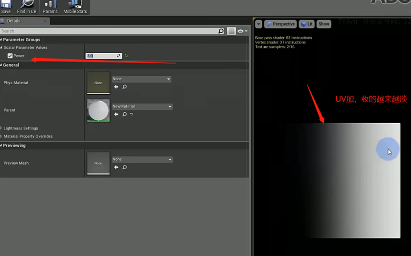Screen dimensions: 411x256
Task: Expand the Lightmass Settings section
Action: pyautogui.click(x=2, y=128)
